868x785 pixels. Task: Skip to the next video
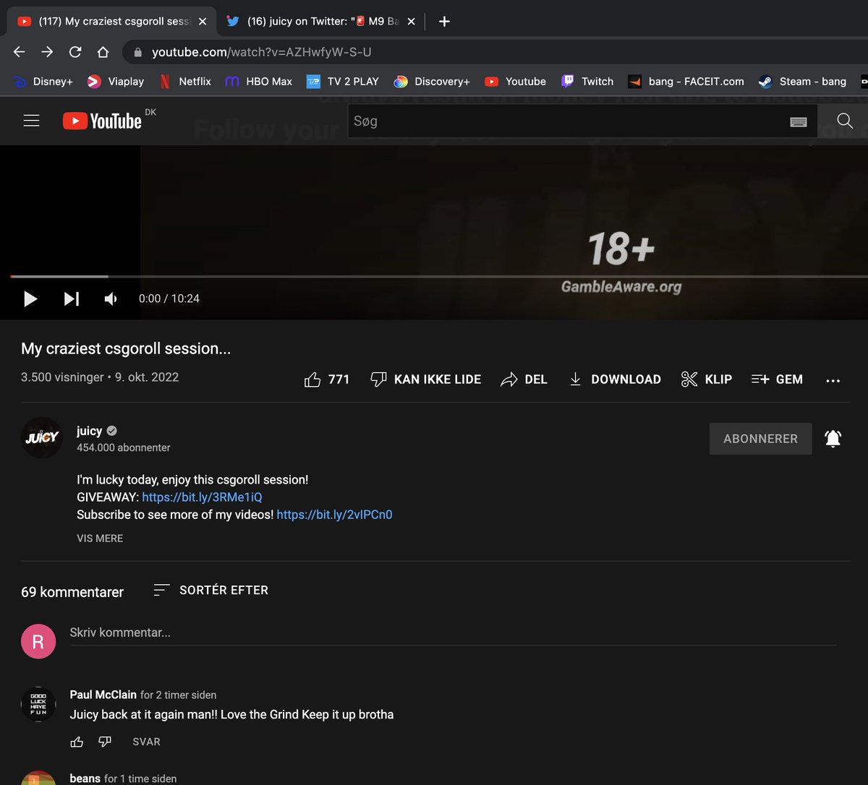tap(72, 299)
